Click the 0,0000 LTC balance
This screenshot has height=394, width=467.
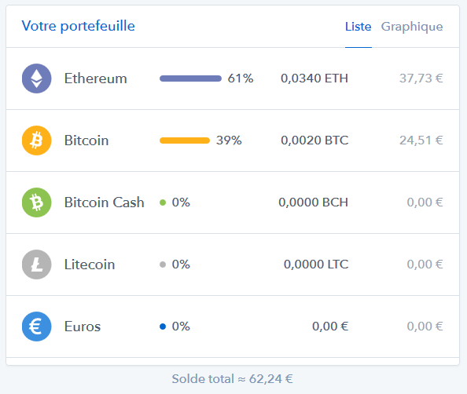316,264
